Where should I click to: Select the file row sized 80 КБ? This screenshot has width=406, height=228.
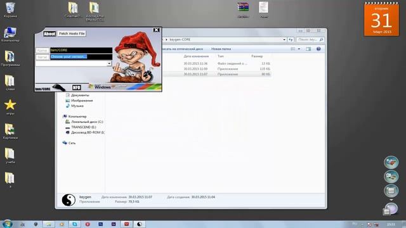coord(217,74)
